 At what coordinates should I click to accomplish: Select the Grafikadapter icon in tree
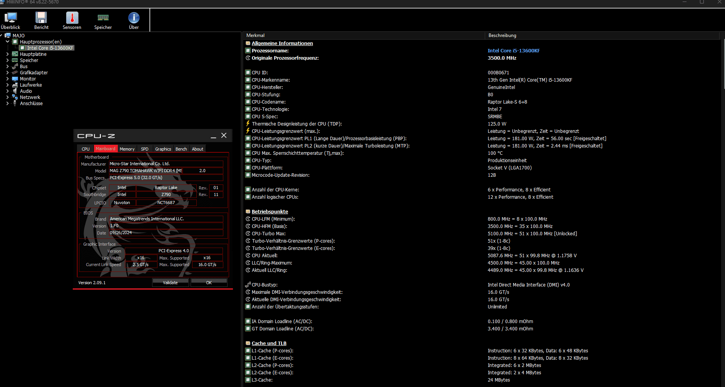(x=15, y=72)
